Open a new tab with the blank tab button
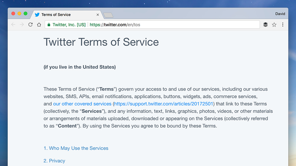 (108, 15)
